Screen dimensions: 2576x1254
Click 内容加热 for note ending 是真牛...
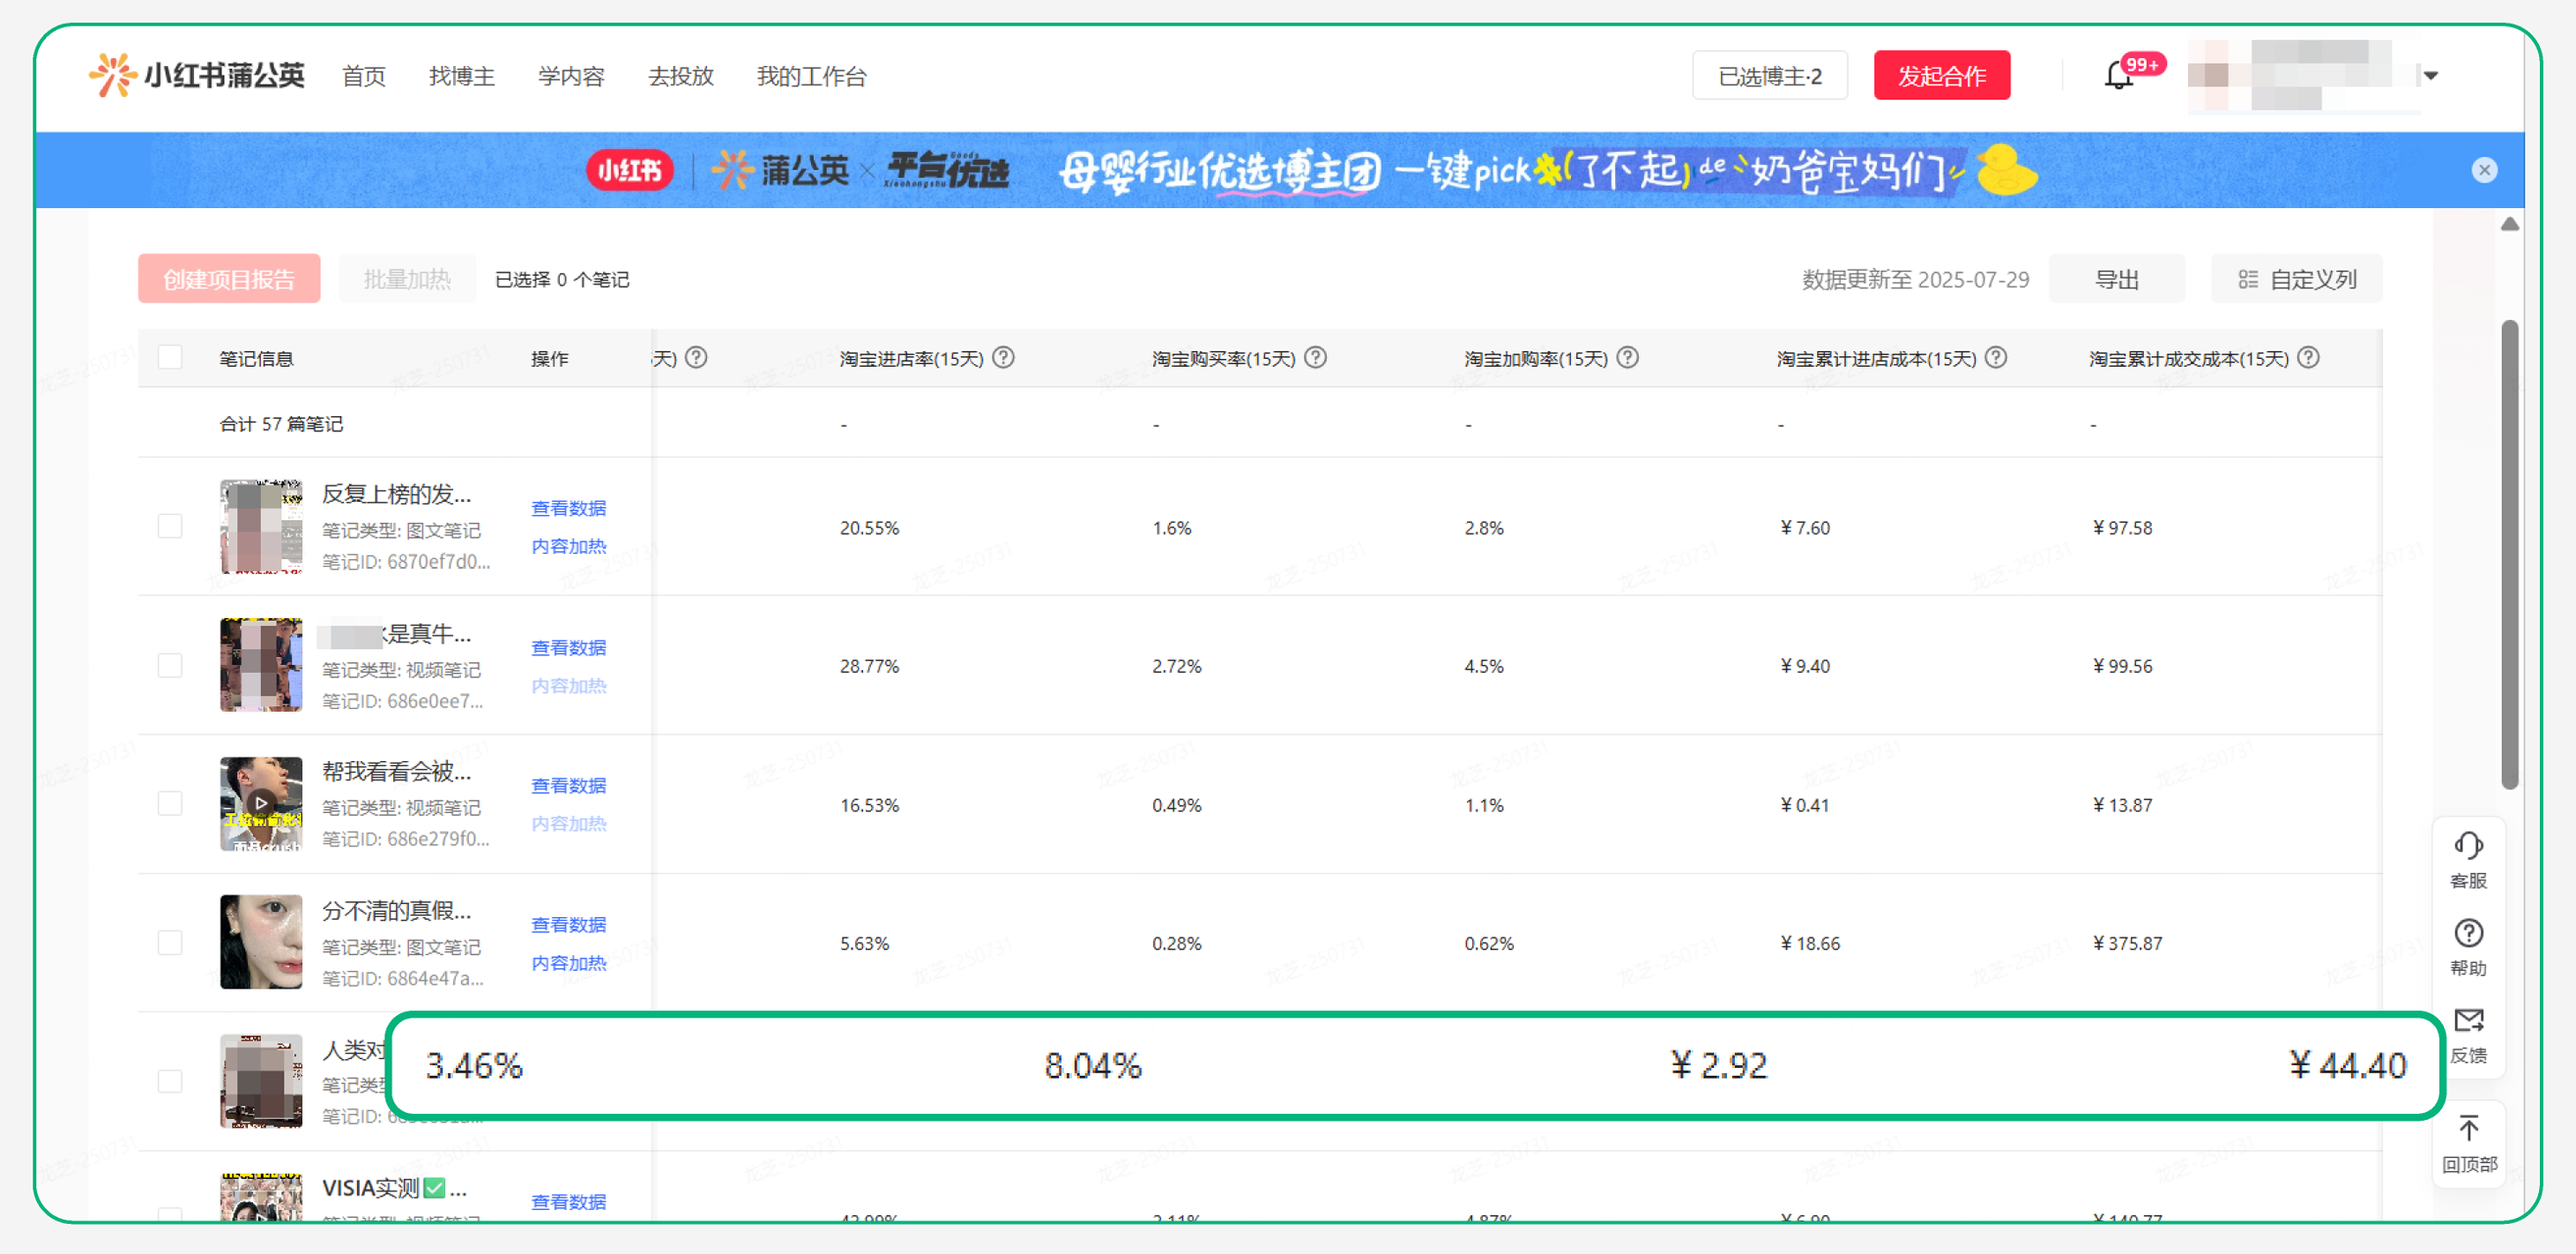(569, 686)
